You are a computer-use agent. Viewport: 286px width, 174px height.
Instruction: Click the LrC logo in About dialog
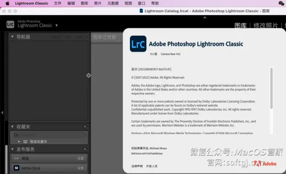138,44
